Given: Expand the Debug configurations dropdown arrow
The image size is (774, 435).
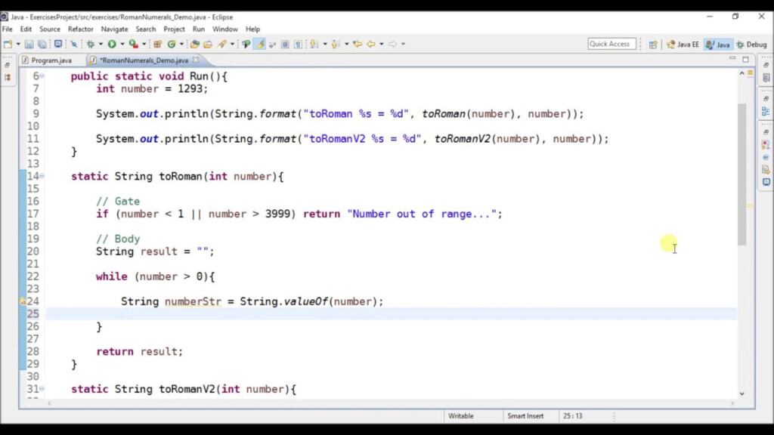Looking at the screenshot, I should point(101,45).
